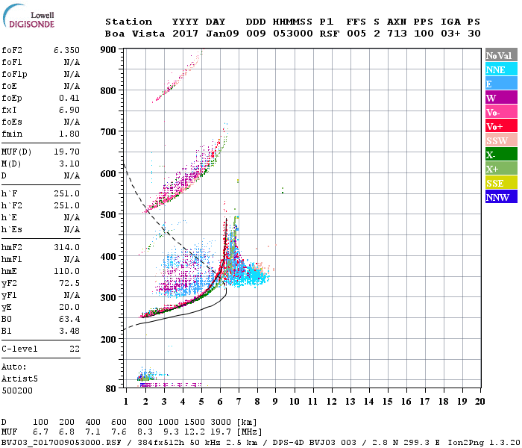Select the Vo+ red legend swatch
The width and height of the screenshot is (522, 448).
click(501, 126)
